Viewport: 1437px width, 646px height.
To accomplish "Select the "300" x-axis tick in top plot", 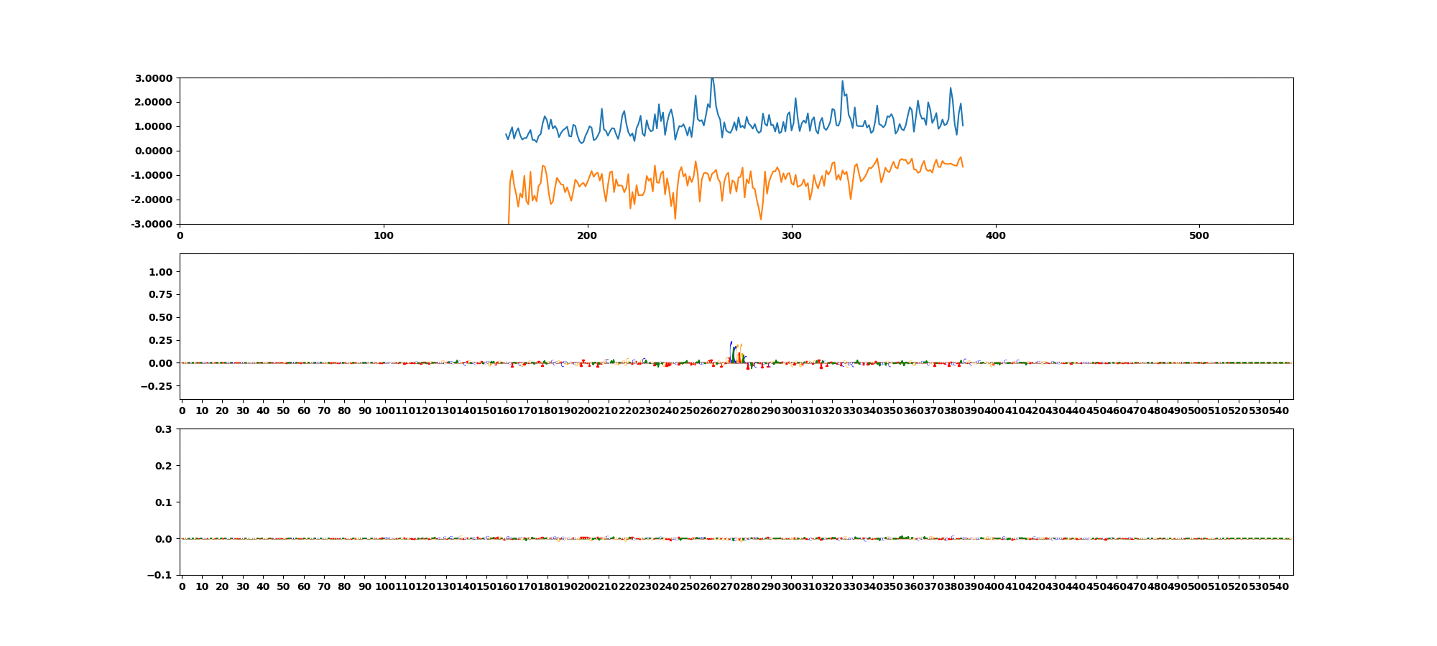I will pyautogui.click(x=791, y=235).
